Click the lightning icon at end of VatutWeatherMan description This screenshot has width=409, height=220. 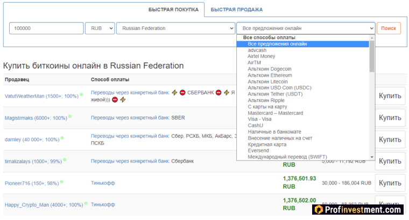pyautogui.click(x=123, y=100)
